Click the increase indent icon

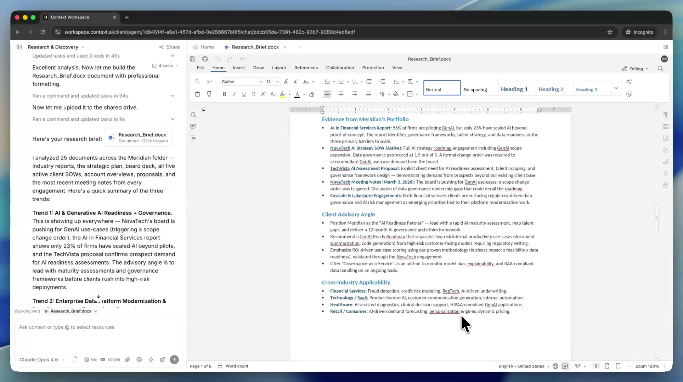point(382,82)
